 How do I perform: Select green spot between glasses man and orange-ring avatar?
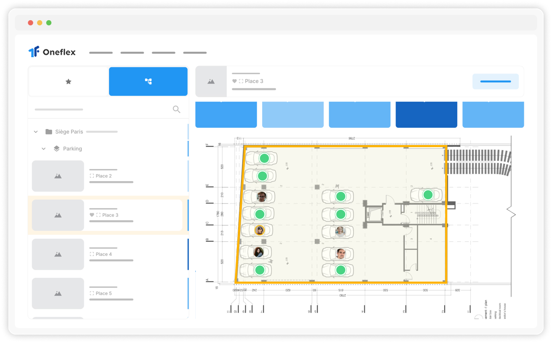coord(260,214)
